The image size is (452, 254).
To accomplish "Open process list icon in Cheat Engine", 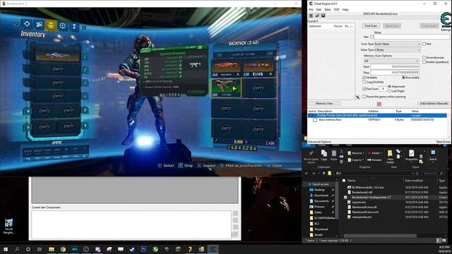I will tap(311, 16).
